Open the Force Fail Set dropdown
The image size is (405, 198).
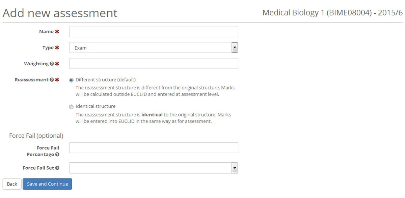[235, 168]
